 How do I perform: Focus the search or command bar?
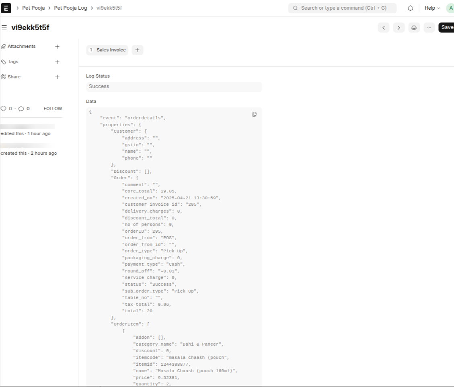coord(342,8)
